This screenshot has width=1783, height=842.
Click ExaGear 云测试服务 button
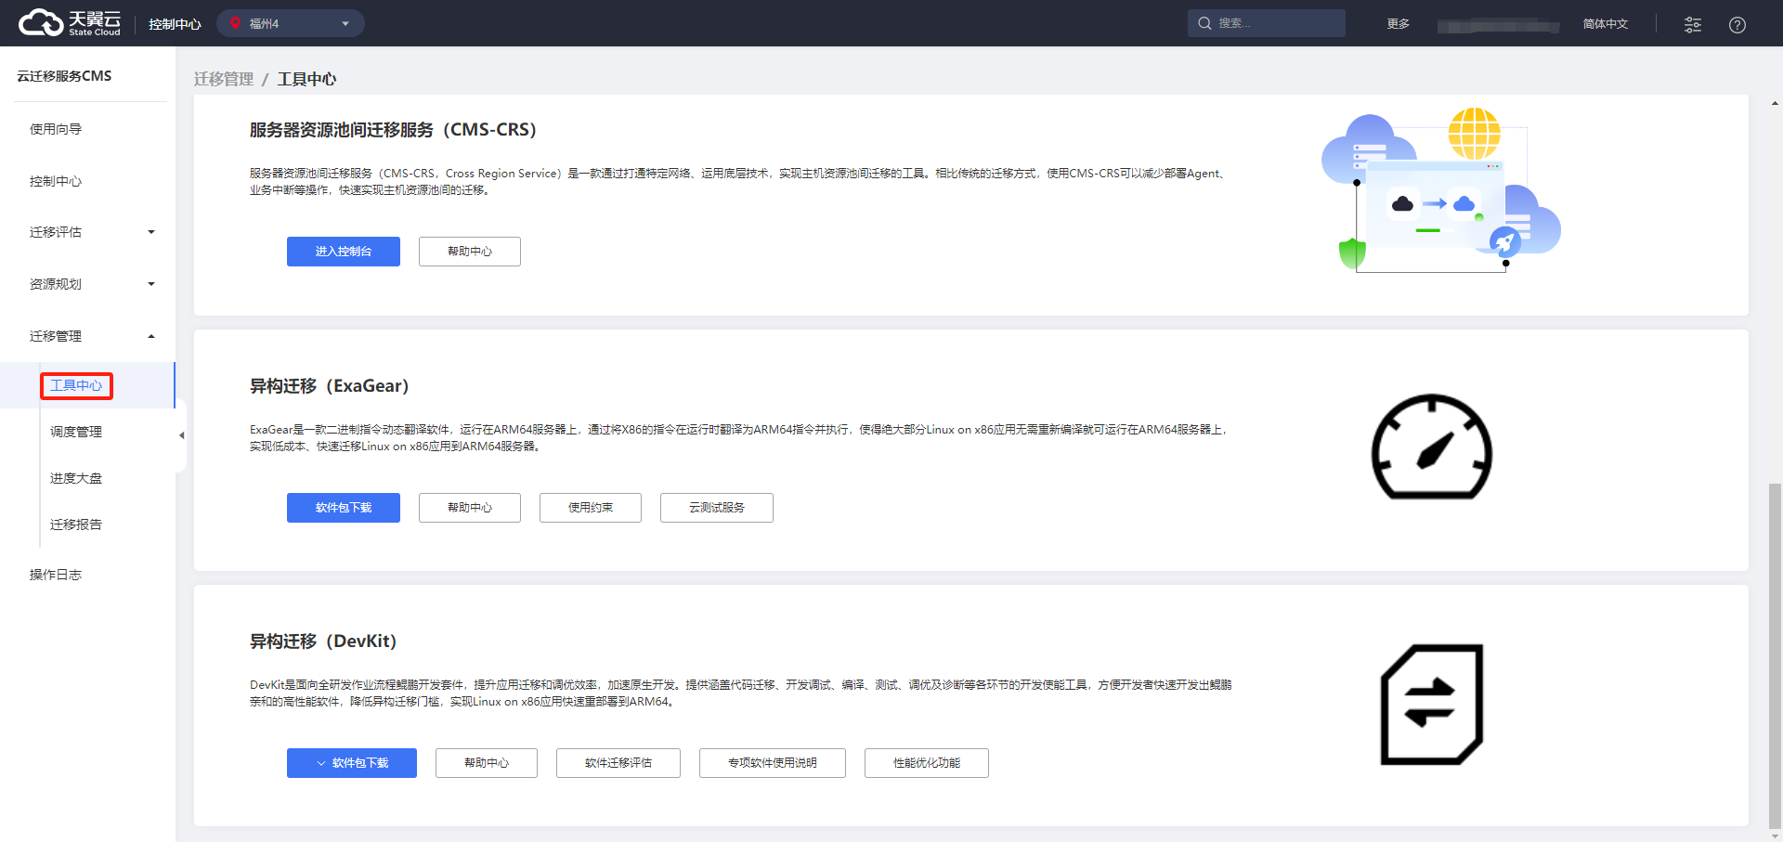[x=716, y=508]
